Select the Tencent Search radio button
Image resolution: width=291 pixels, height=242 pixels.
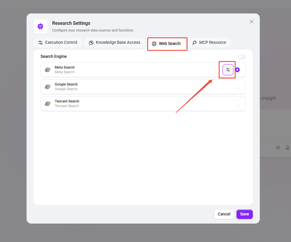(237, 104)
